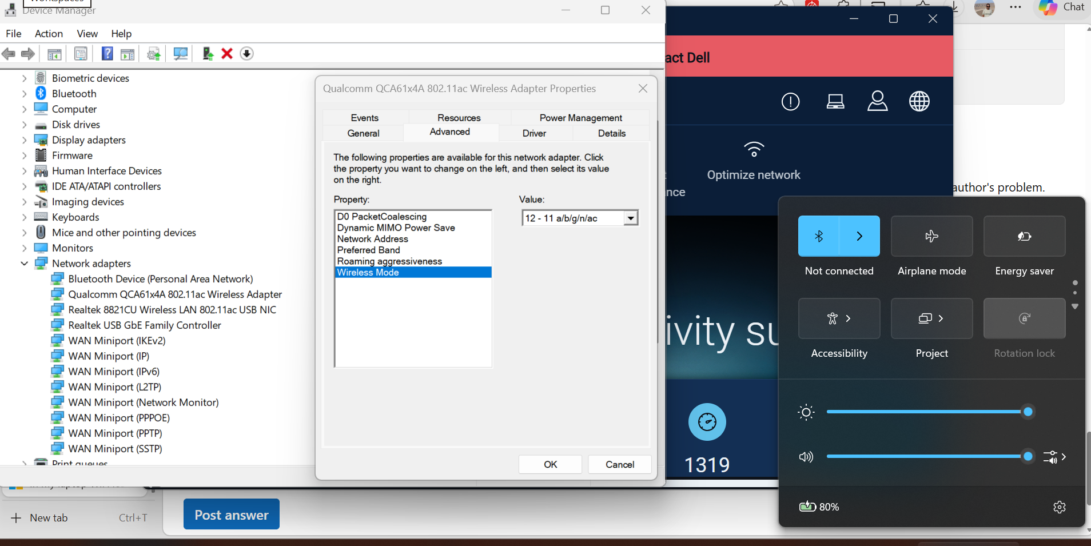Open the Action menu
This screenshot has height=546, width=1091.
[x=49, y=34]
